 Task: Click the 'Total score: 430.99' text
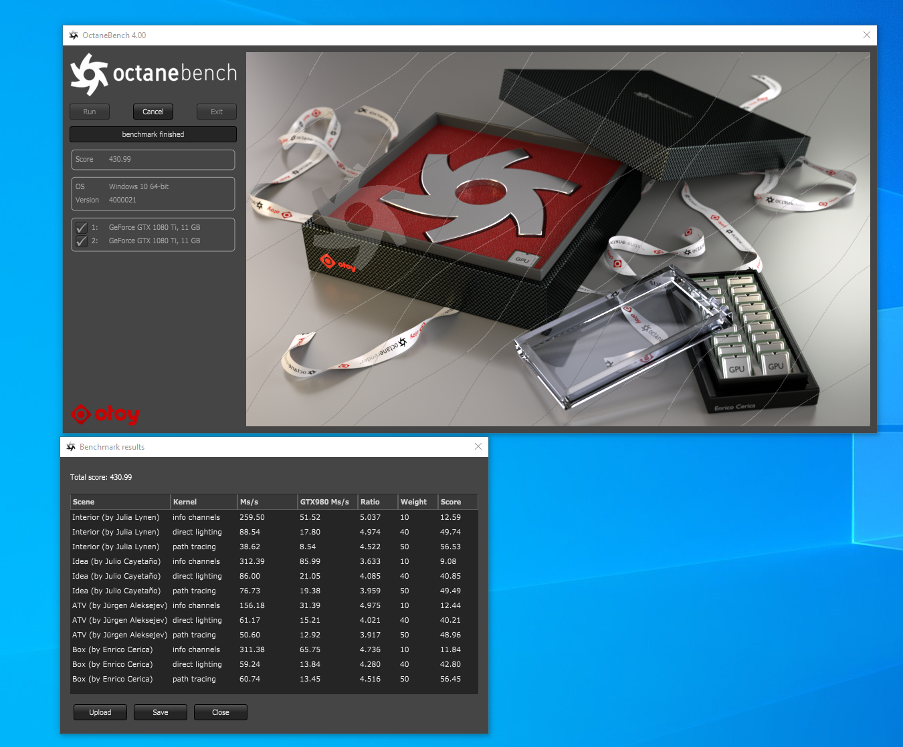pos(101,477)
